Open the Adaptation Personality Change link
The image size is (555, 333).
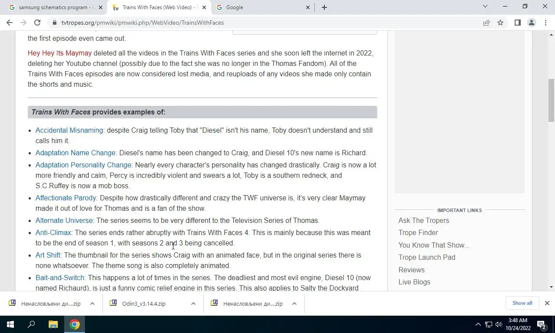point(83,165)
